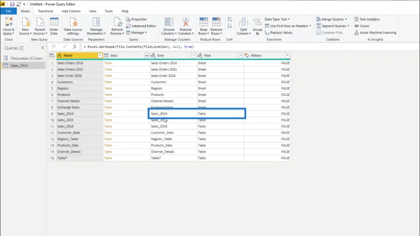
Task: Open Azure Machine Learning
Action: pos(375,33)
